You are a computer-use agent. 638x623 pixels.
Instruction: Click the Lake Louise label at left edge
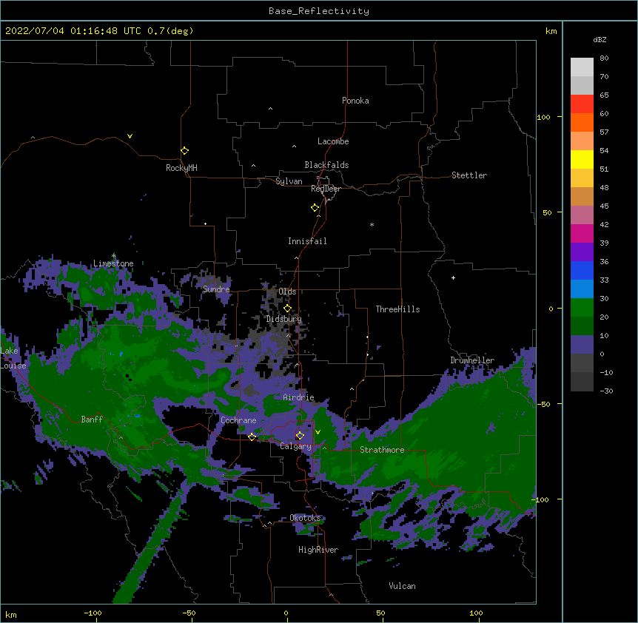click(13, 358)
